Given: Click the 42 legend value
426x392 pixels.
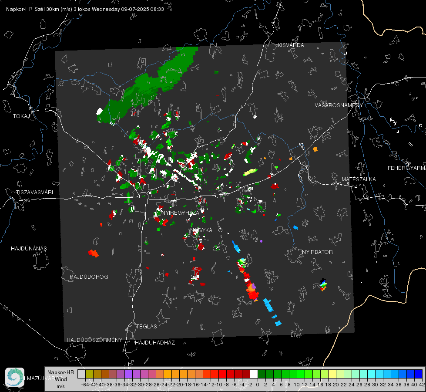Looking at the screenshot, I should (x=422, y=385).
